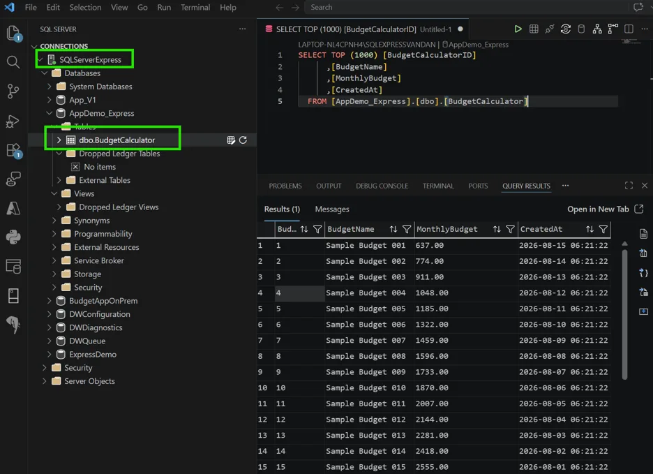Image resolution: width=653 pixels, height=474 pixels.
Task: Open the Run and Debug view
Action: [13, 121]
